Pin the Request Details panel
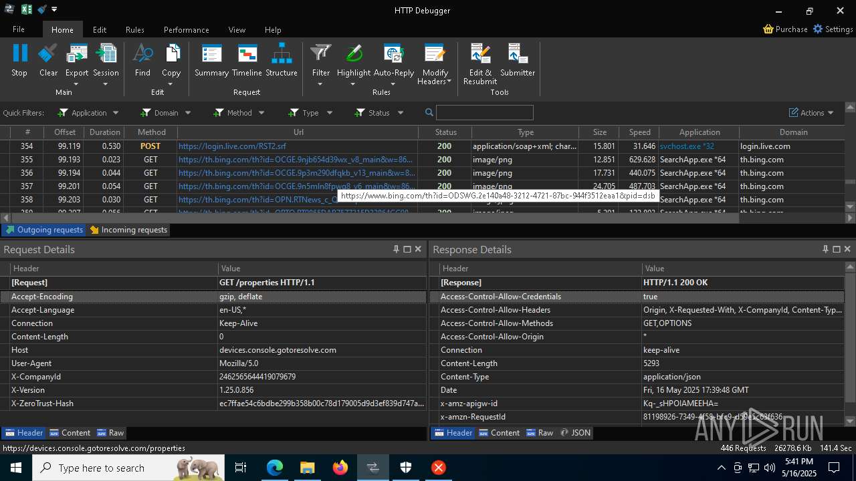The image size is (856, 481). pos(396,249)
